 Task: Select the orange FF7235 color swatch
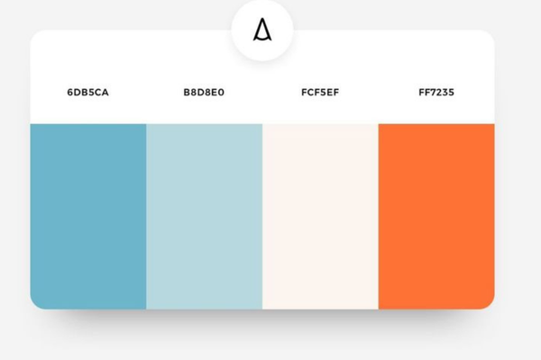click(436, 216)
